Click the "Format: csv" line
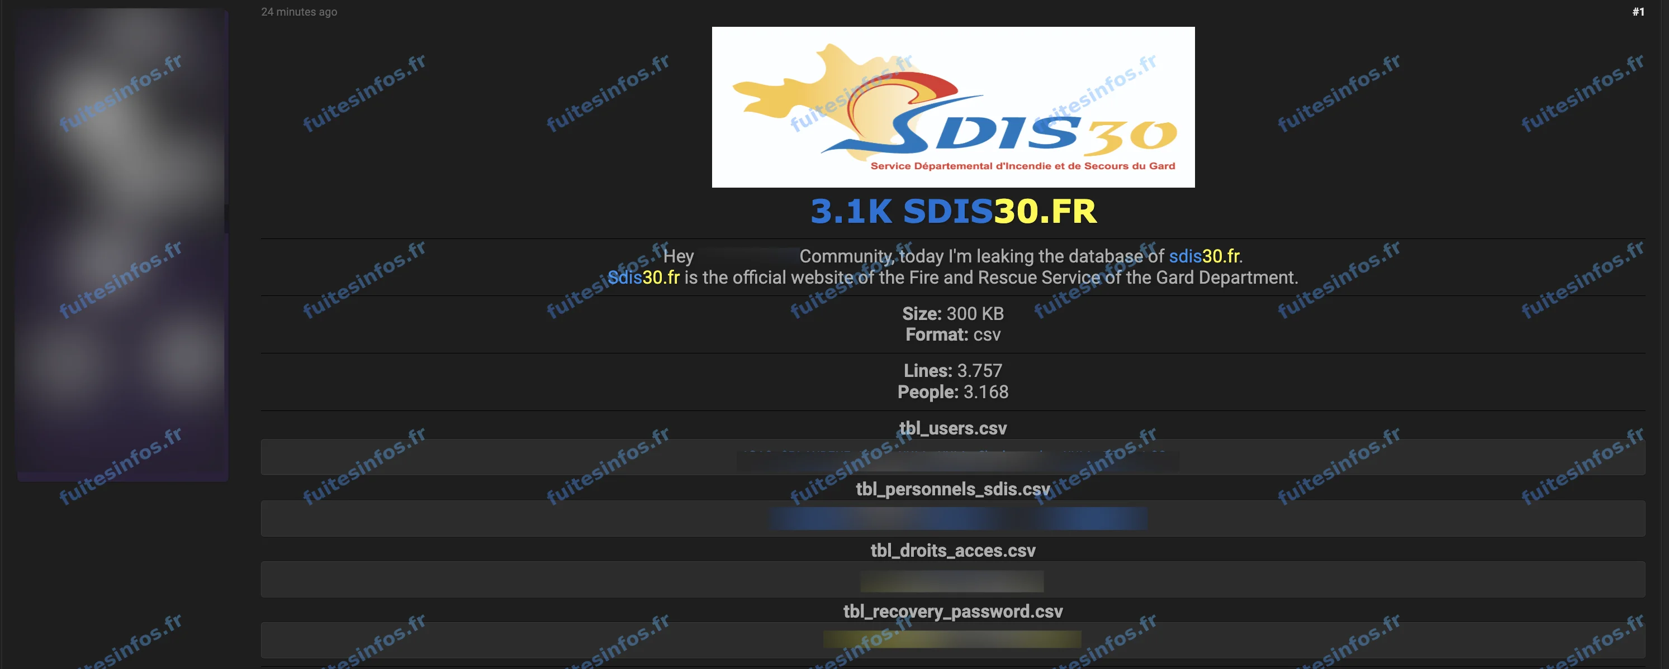The height and width of the screenshot is (669, 1669). pos(953,334)
